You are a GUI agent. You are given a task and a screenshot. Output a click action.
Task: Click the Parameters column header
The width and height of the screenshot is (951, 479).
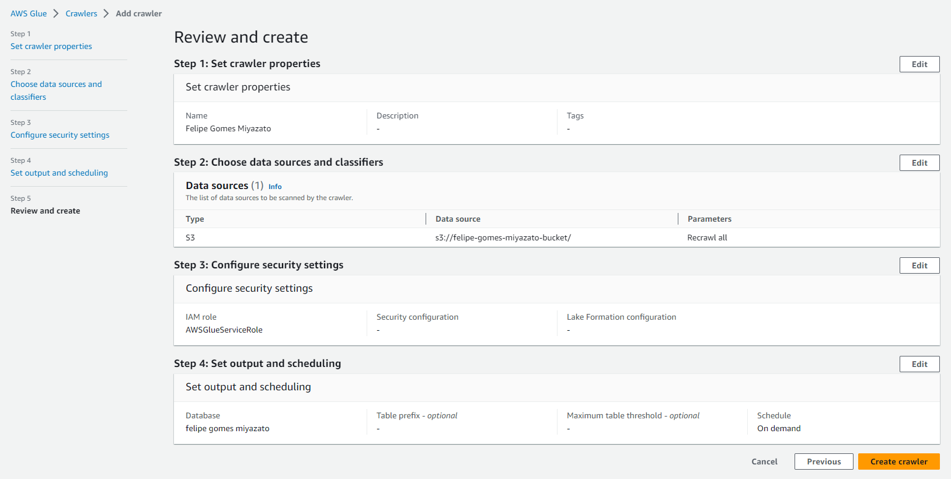pyautogui.click(x=709, y=219)
